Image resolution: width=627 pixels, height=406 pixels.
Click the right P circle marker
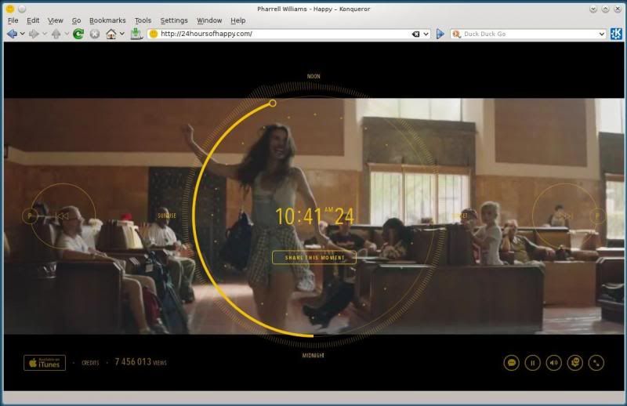coord(597,216)
